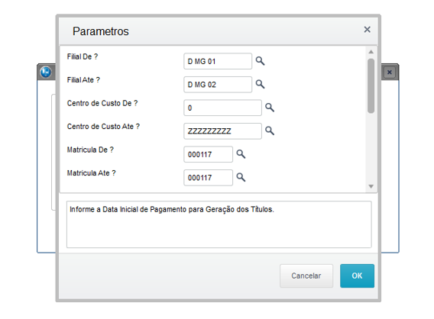Focus the Centro de Custo De field
Screen dimensions: 434x319
pos(222,108)
